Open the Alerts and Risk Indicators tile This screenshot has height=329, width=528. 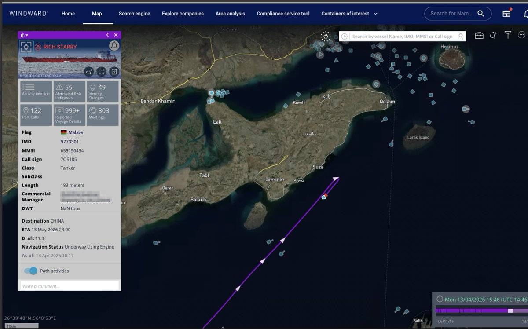click(x=69, y=91)
